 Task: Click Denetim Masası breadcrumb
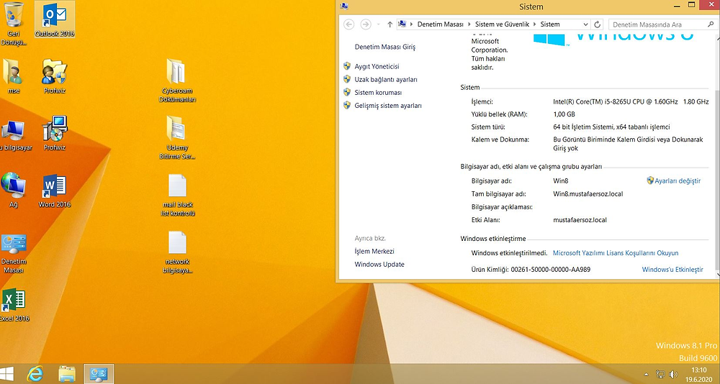(x=441, y=24)
